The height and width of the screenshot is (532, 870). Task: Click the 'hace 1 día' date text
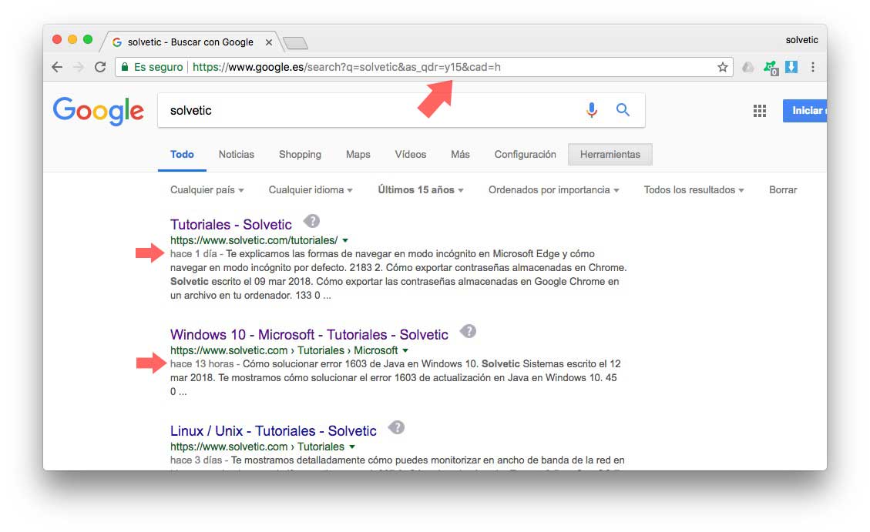point(193,254)
